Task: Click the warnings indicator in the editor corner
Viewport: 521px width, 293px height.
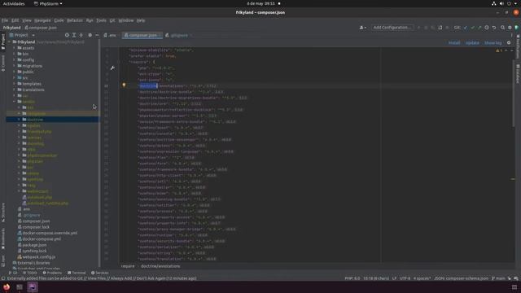Action: tap(499, 50)
